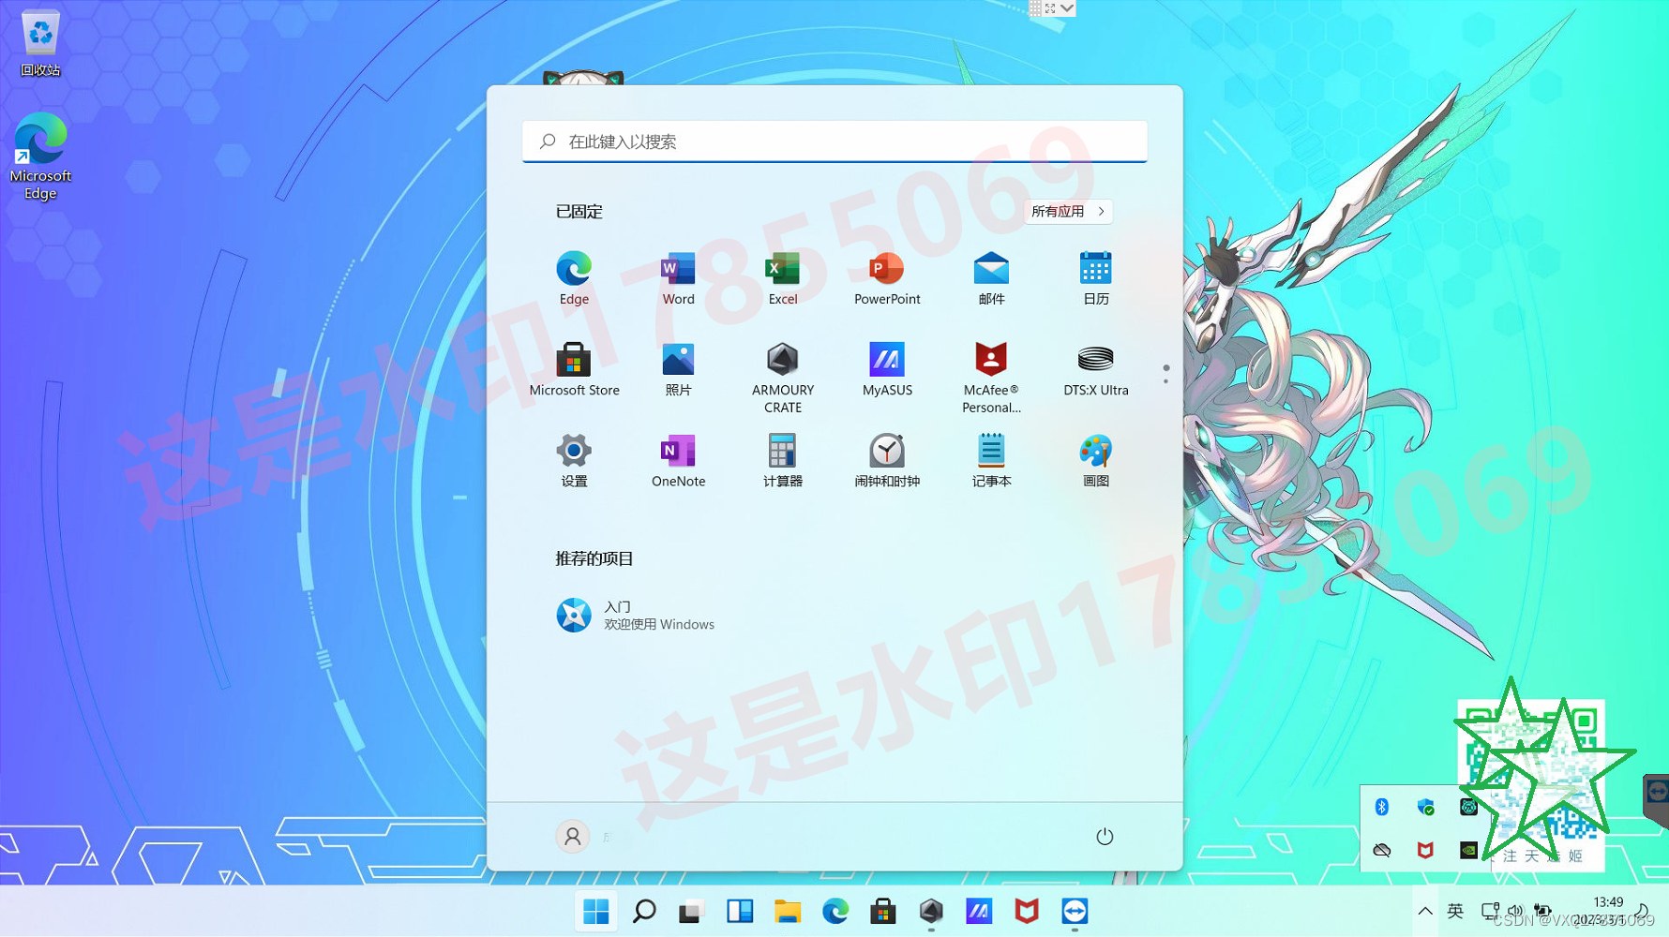
Task: Open Microsoft Store from the taskbar
Action: 883,911
